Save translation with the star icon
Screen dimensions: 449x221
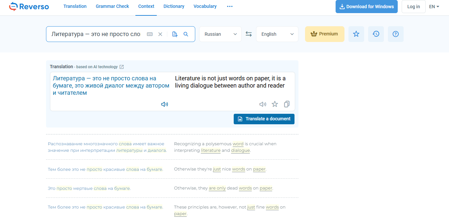[275, 104]
